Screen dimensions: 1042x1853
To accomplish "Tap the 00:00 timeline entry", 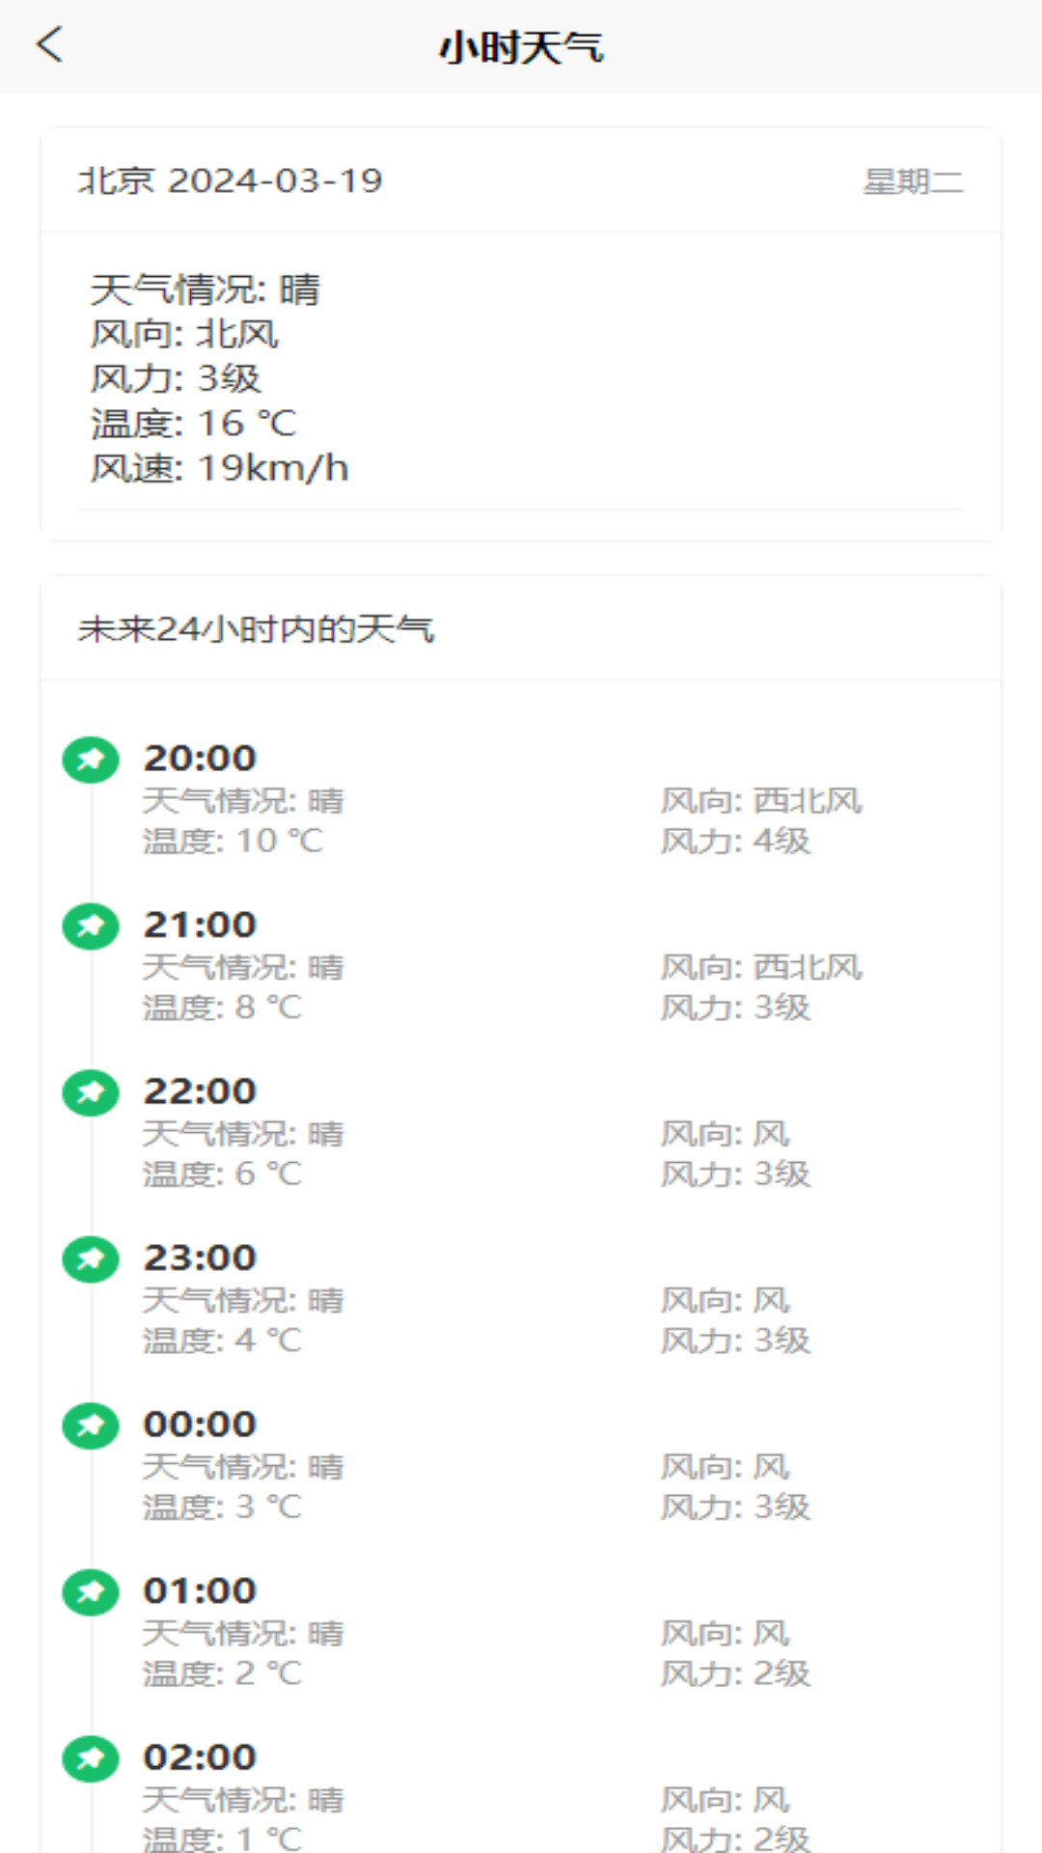I will coord(200,1424).
